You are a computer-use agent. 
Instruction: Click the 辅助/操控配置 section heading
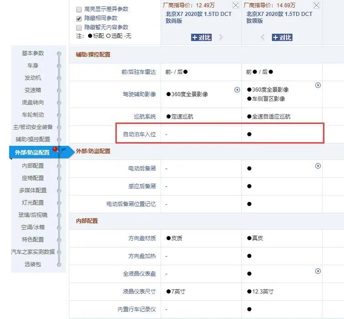point(93,55)
